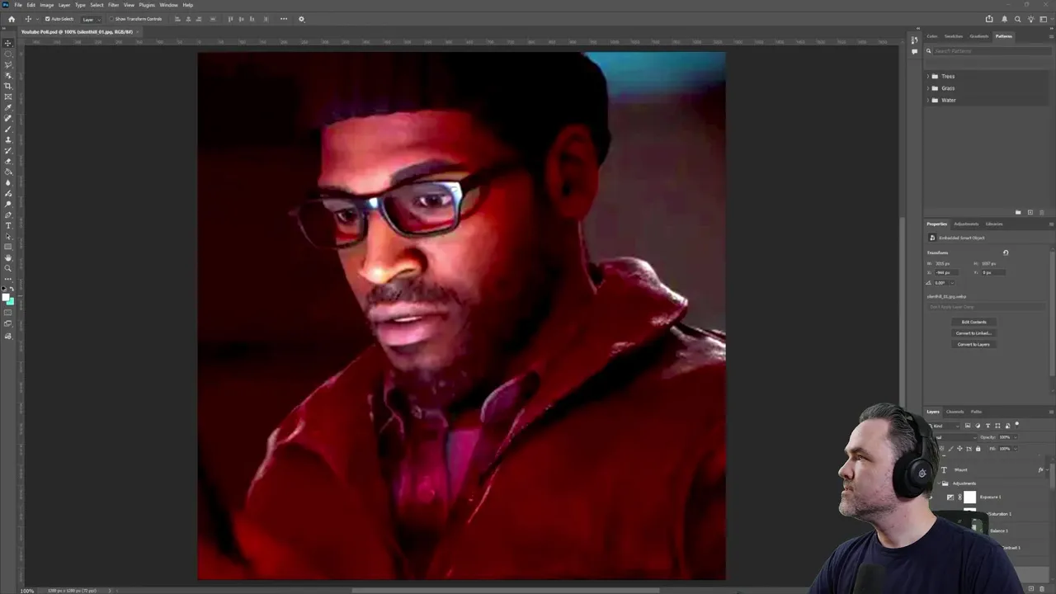
Task: Filter layers by pixel layers icon
Action: pyautogui.click(x=968, y=426)
